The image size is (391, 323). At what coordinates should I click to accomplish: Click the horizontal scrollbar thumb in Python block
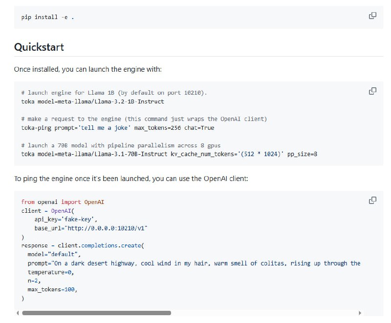point(96,313)
